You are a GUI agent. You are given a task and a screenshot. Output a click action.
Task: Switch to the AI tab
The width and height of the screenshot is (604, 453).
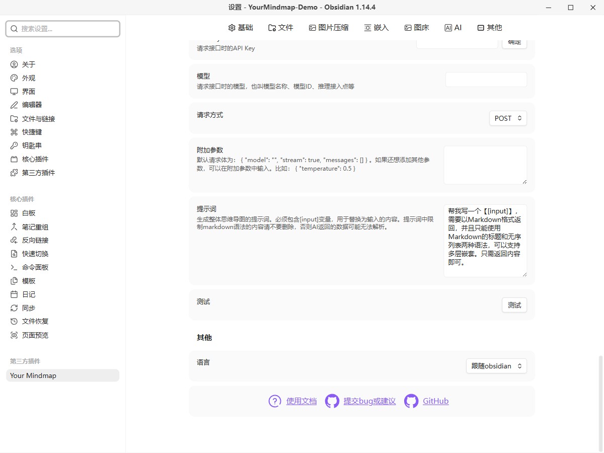click(453, 28)
